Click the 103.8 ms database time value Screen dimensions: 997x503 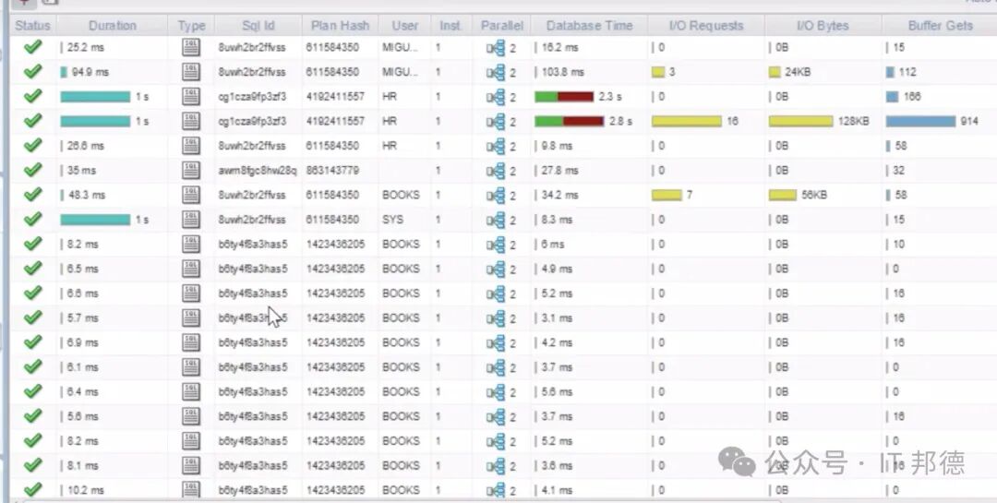point(563,72)
